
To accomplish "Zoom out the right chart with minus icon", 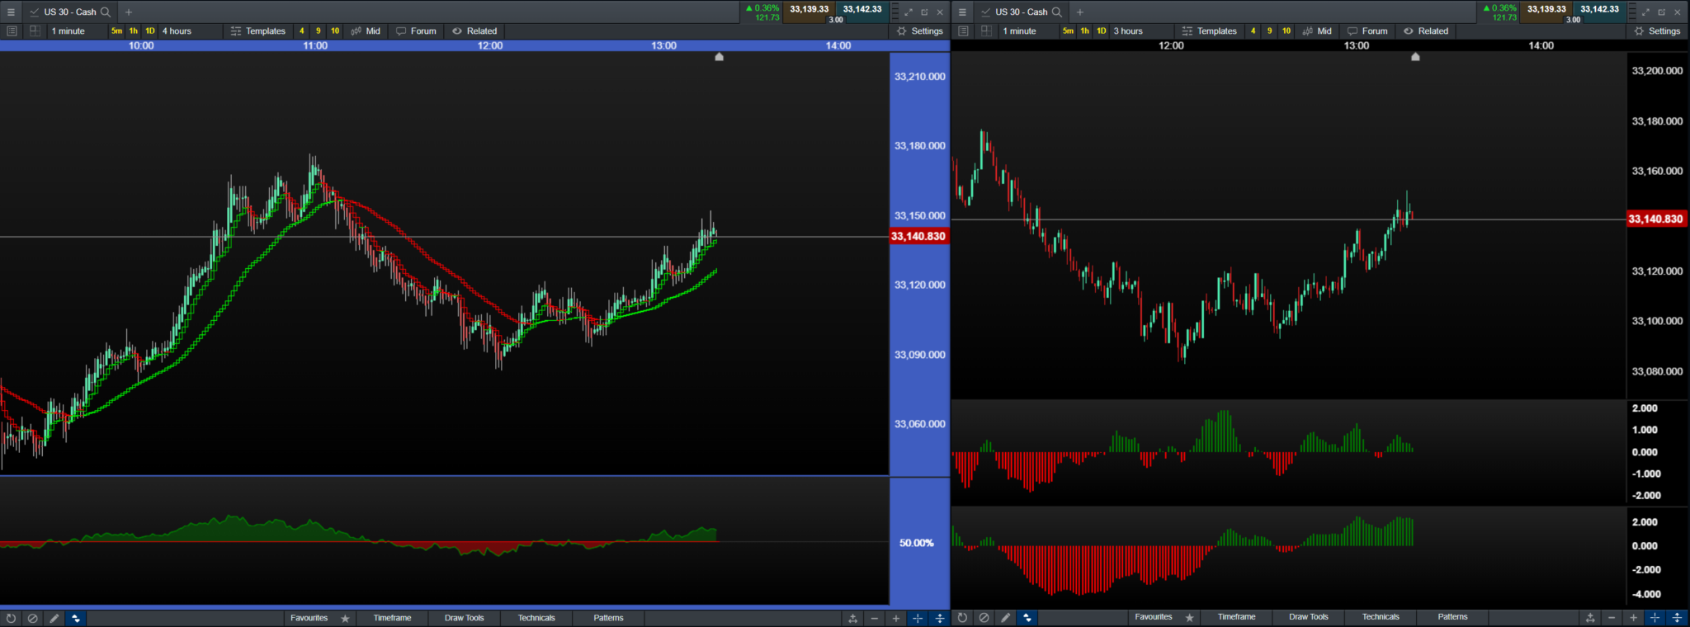I will 1612,617.
